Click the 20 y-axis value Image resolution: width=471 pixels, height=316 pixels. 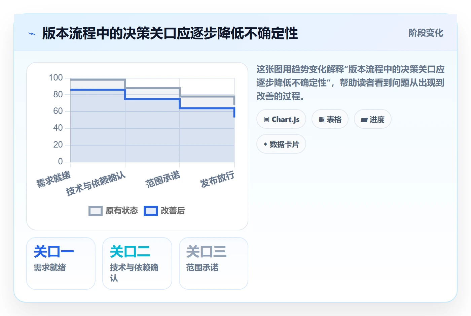[x=58, y=145]
